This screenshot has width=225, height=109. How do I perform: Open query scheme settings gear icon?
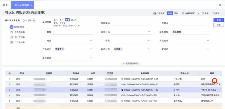30,21
